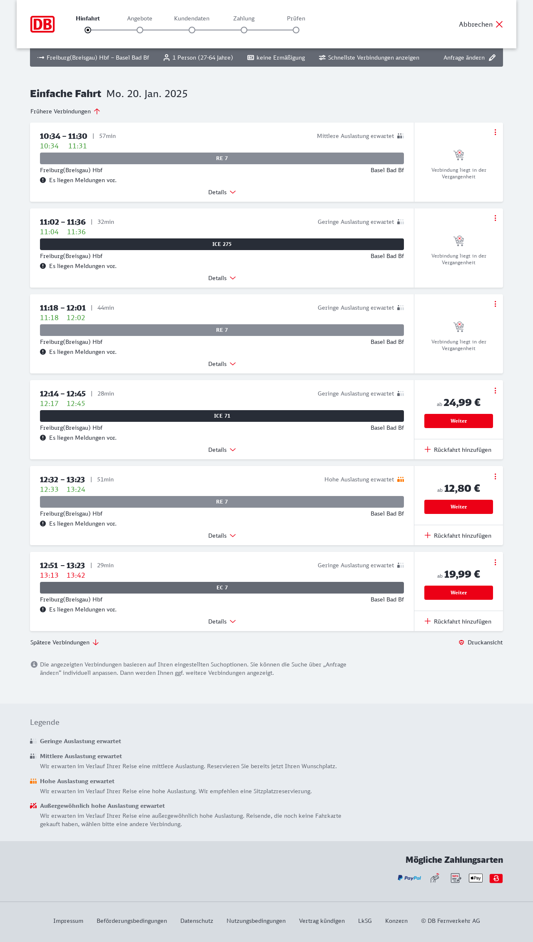Screen dimensions: 533x942
Task: Open the Impressum footer link
Action: 68,921
